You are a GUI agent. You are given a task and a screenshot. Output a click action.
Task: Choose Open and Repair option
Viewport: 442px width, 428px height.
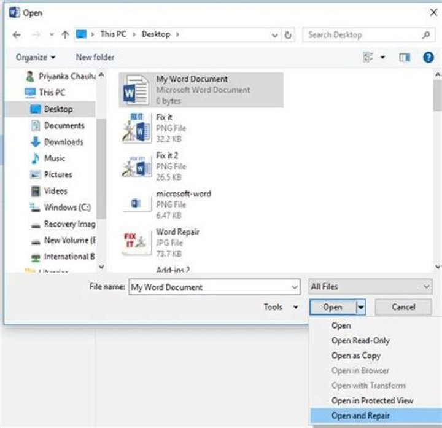click(376, 416)
